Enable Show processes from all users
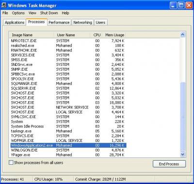 [x=11, y=163]
